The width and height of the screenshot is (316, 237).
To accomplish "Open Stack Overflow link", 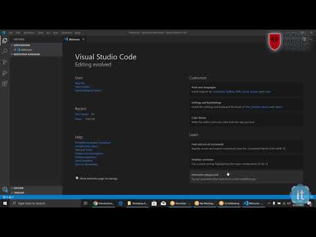I will tap(84, 161).
